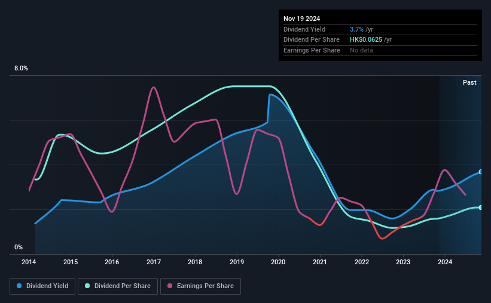Click the 3.7% dividend yield value
This screenshot has width=491, height=303.
click(356, 29)
